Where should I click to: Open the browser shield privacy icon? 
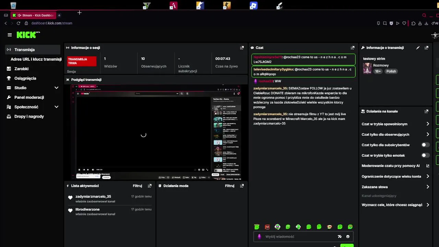tap(391, 23)
